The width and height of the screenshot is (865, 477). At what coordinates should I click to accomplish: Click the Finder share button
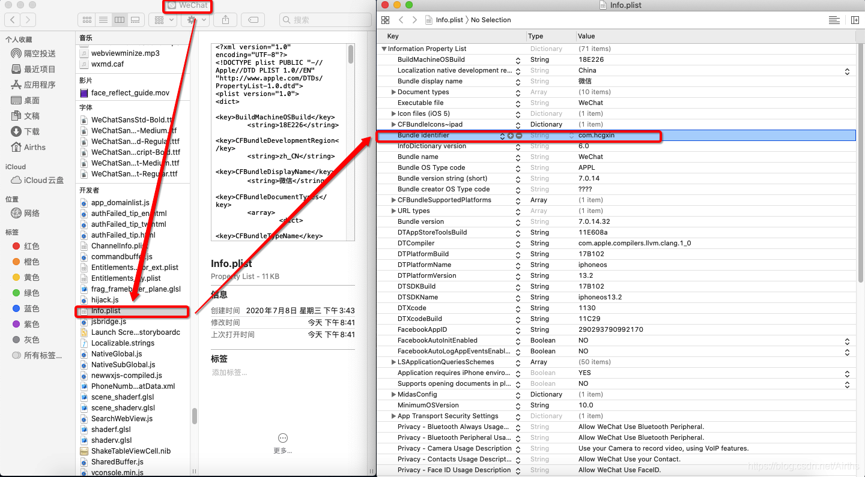click(225, 20)
